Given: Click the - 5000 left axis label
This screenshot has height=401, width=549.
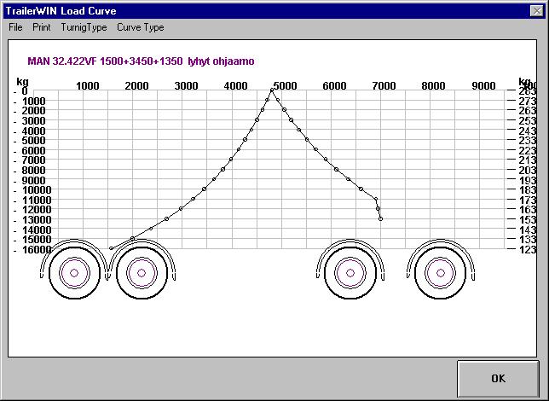Looking at the screenshot, I should tap(29, 141).
